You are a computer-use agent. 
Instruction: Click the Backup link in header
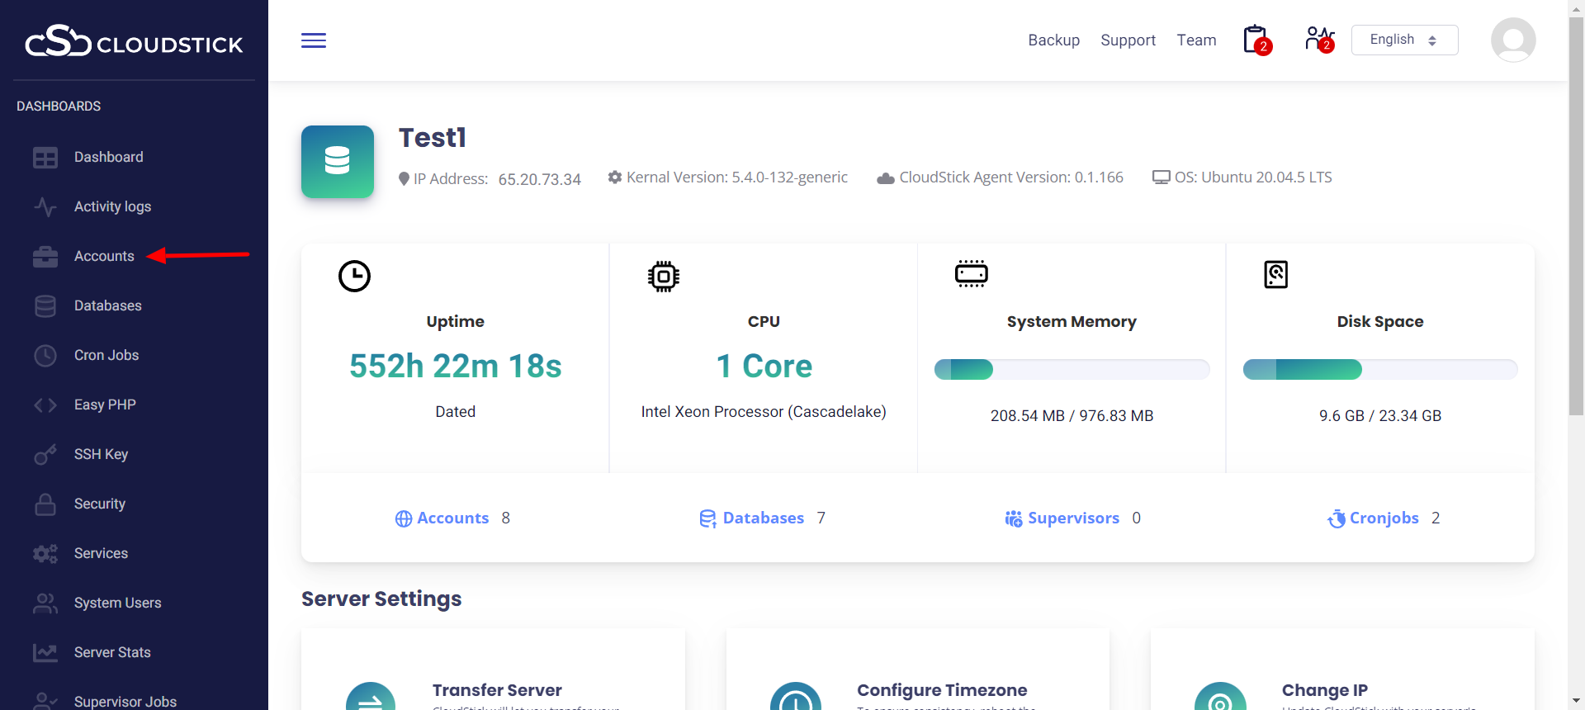[x=1053, y=40]
